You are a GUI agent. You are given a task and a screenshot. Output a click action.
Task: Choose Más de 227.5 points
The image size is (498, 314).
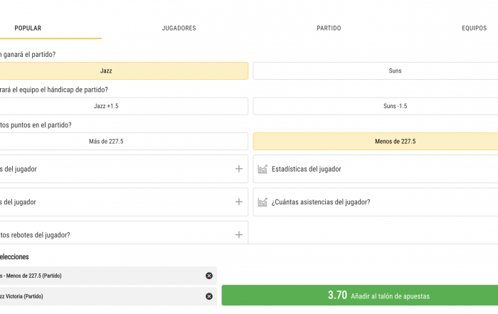124,142
